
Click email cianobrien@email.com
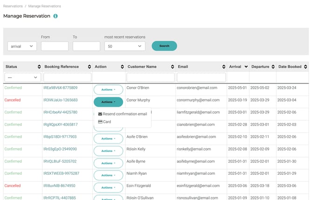(196, 124)
